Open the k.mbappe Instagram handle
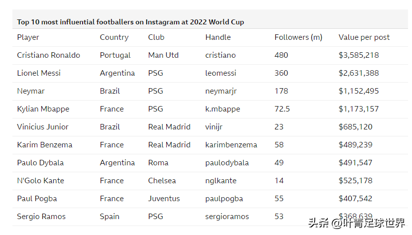412x235 pixels. click(x=222, y=109)
